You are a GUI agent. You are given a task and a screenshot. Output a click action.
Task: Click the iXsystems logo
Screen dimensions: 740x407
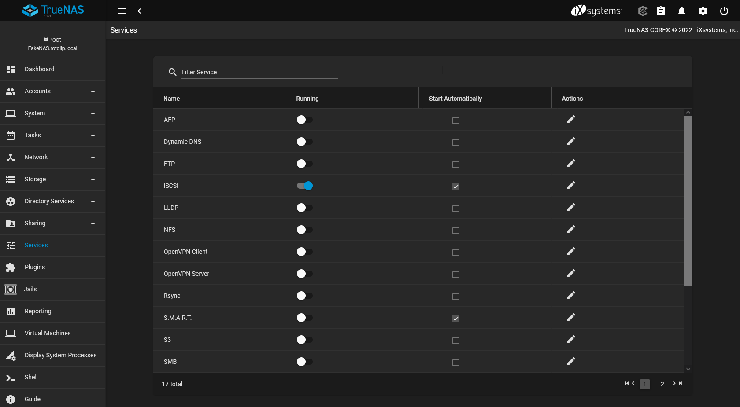596,11
